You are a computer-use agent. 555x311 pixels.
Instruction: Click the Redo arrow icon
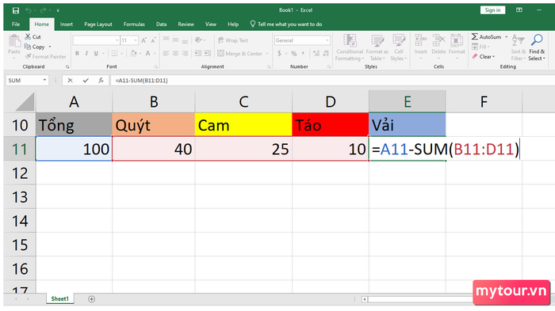pyautogui.click(x=43, y=10)
